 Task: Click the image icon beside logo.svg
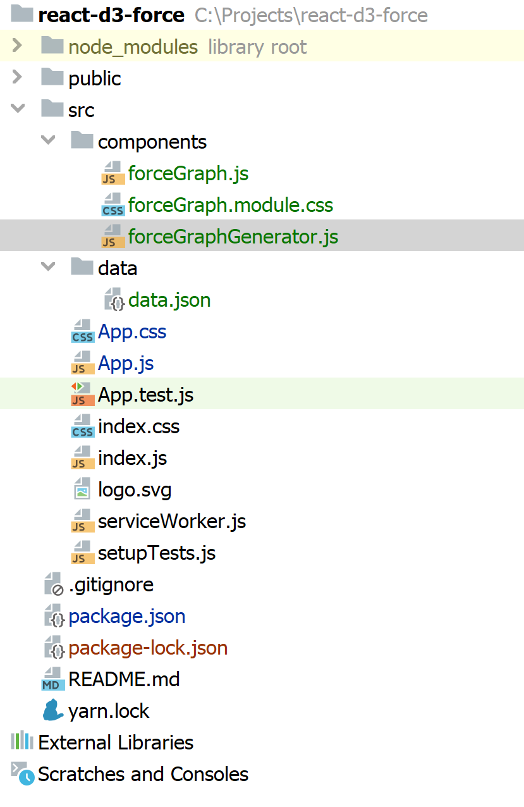coord(82,489)
